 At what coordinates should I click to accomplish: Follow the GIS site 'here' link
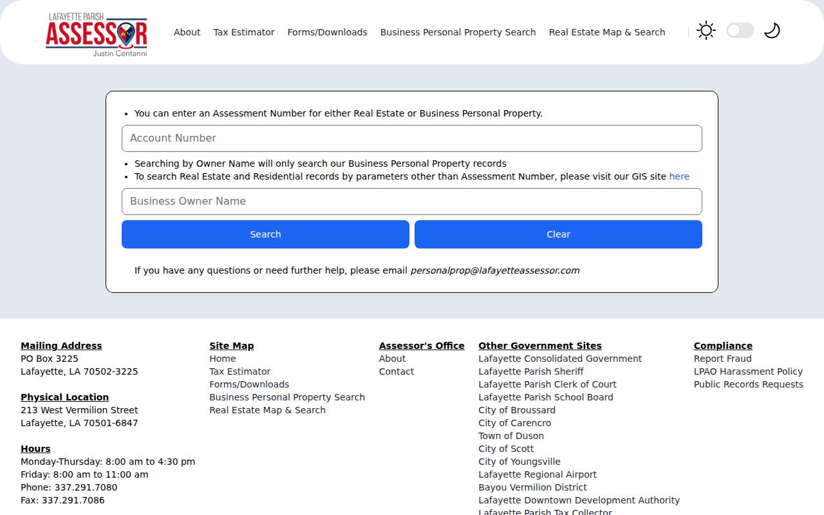point(679,176)
